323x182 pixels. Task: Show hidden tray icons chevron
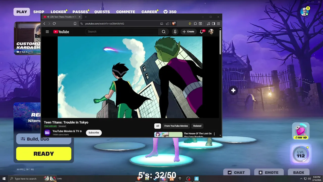301,179
